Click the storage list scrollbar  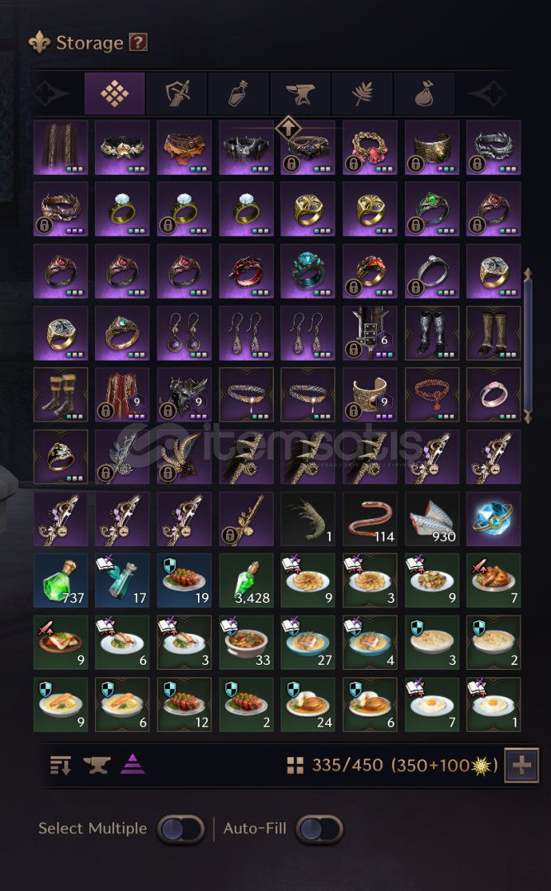coord(528,346)
